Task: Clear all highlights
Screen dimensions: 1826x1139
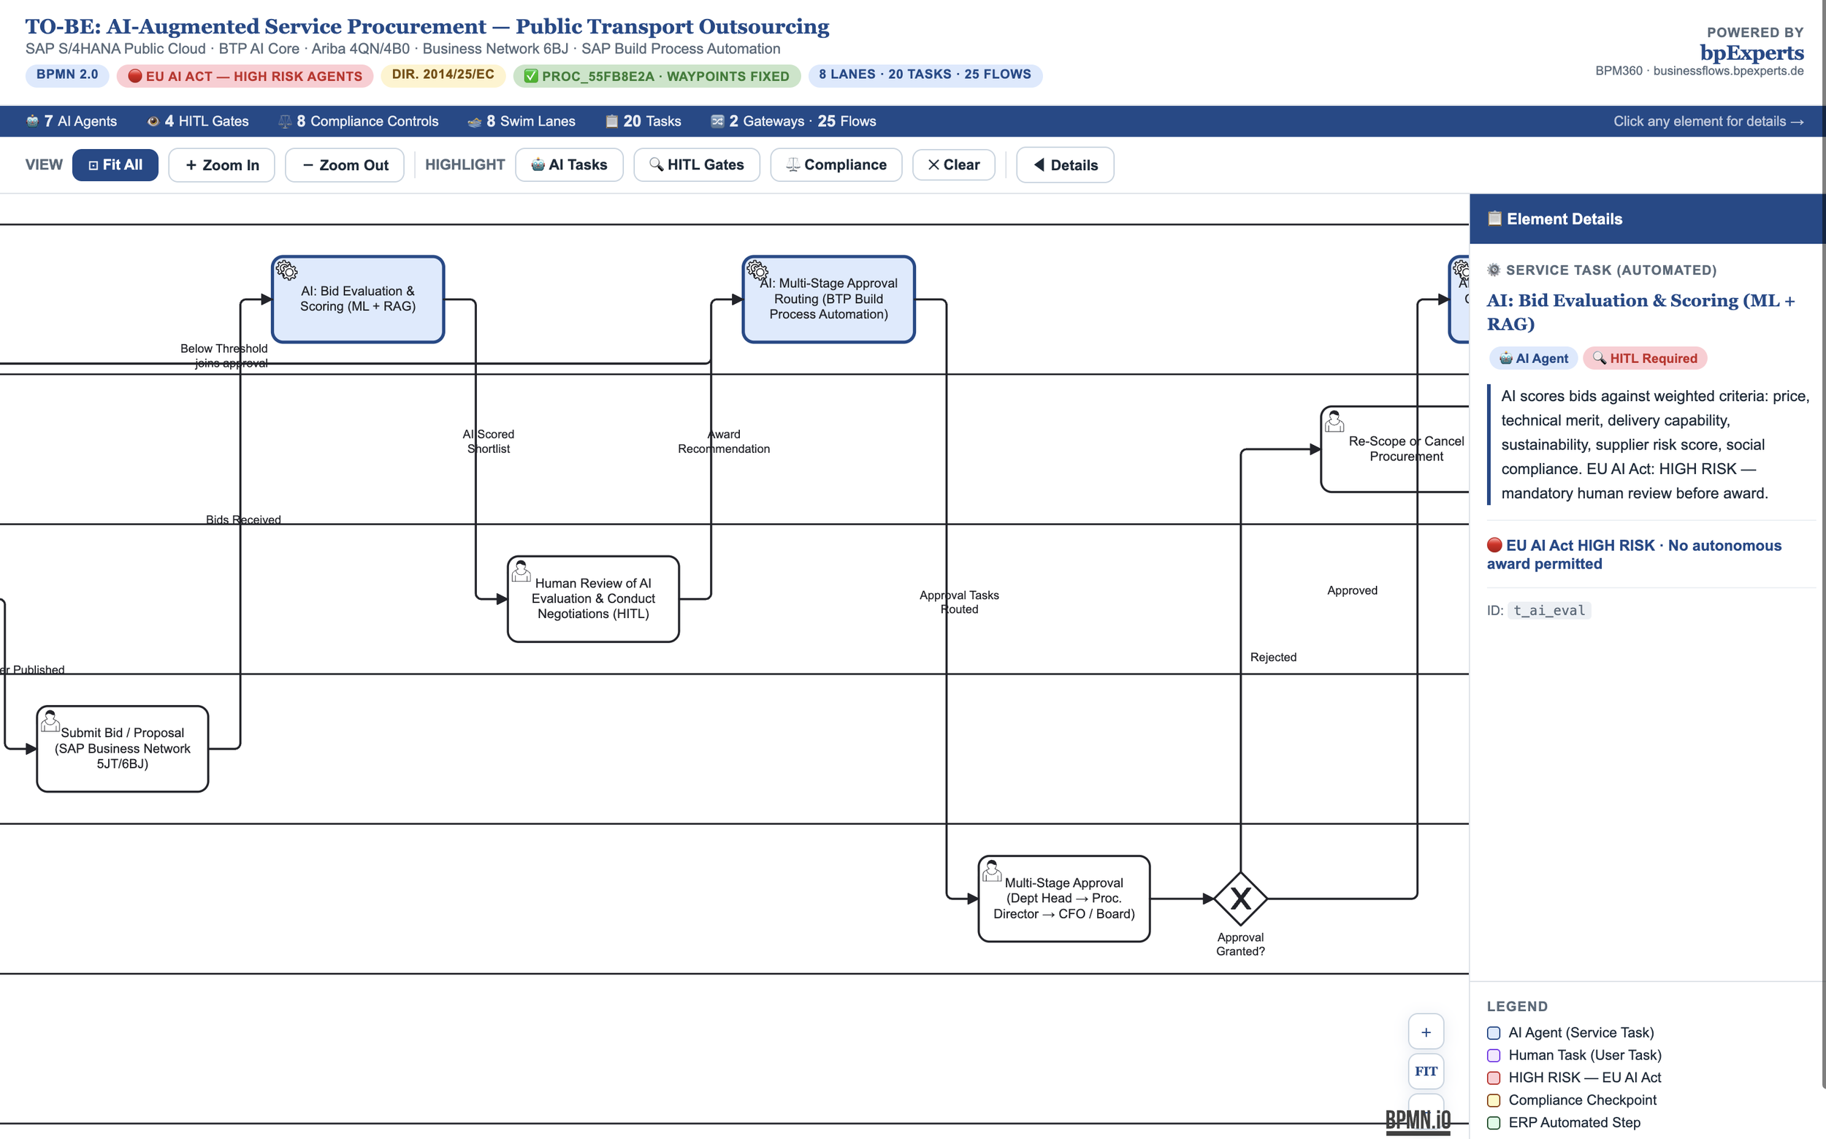Action: pyautogui.click(x=953, y=165)
